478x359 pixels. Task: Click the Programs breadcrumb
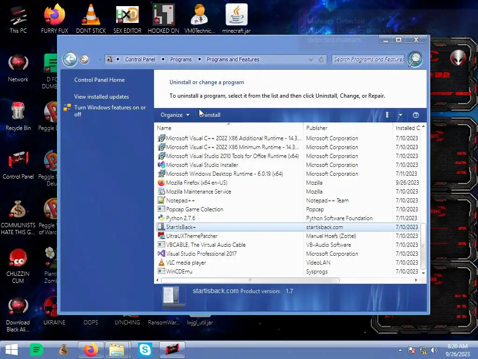click(x=181, y=59)
